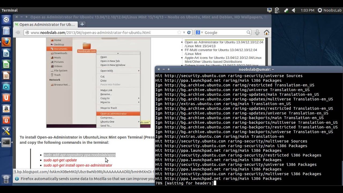
Task: Go back with Firefox back arrow
Action: tap(18, 32)
